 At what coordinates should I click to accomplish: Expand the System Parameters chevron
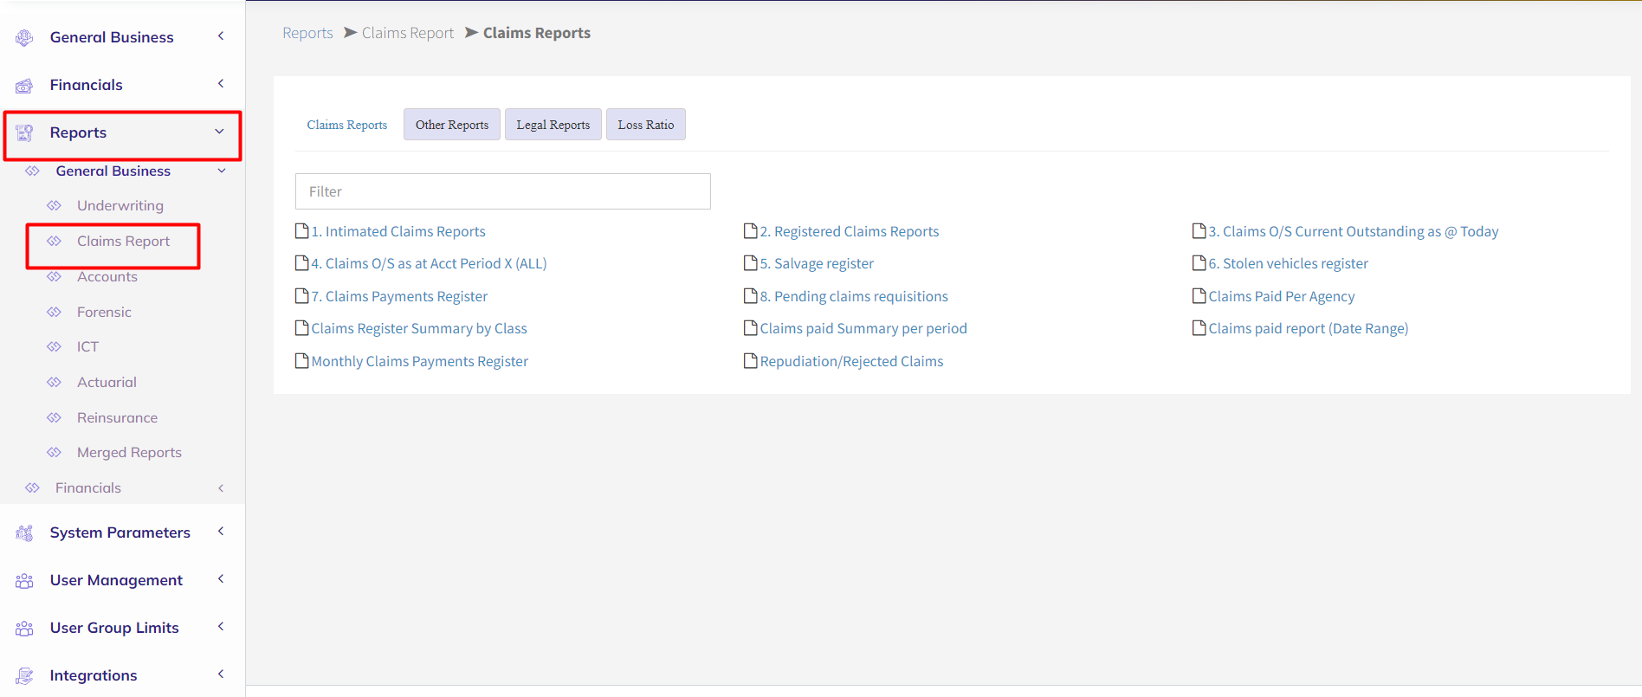(221, 532)
